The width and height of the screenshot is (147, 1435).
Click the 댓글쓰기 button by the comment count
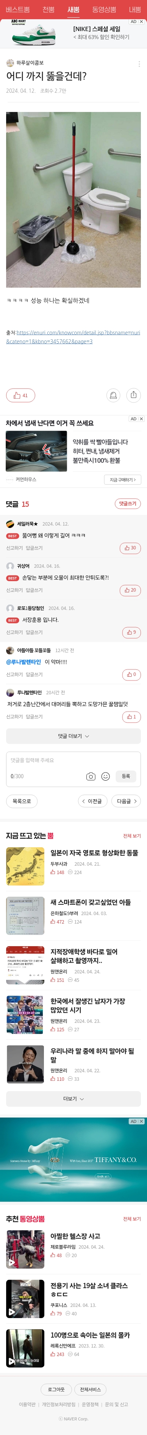coord(128,504)
